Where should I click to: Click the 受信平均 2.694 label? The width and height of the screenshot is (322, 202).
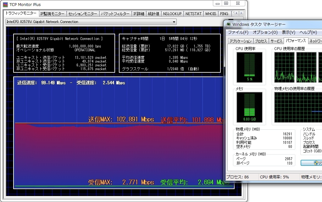click(195, 182)
